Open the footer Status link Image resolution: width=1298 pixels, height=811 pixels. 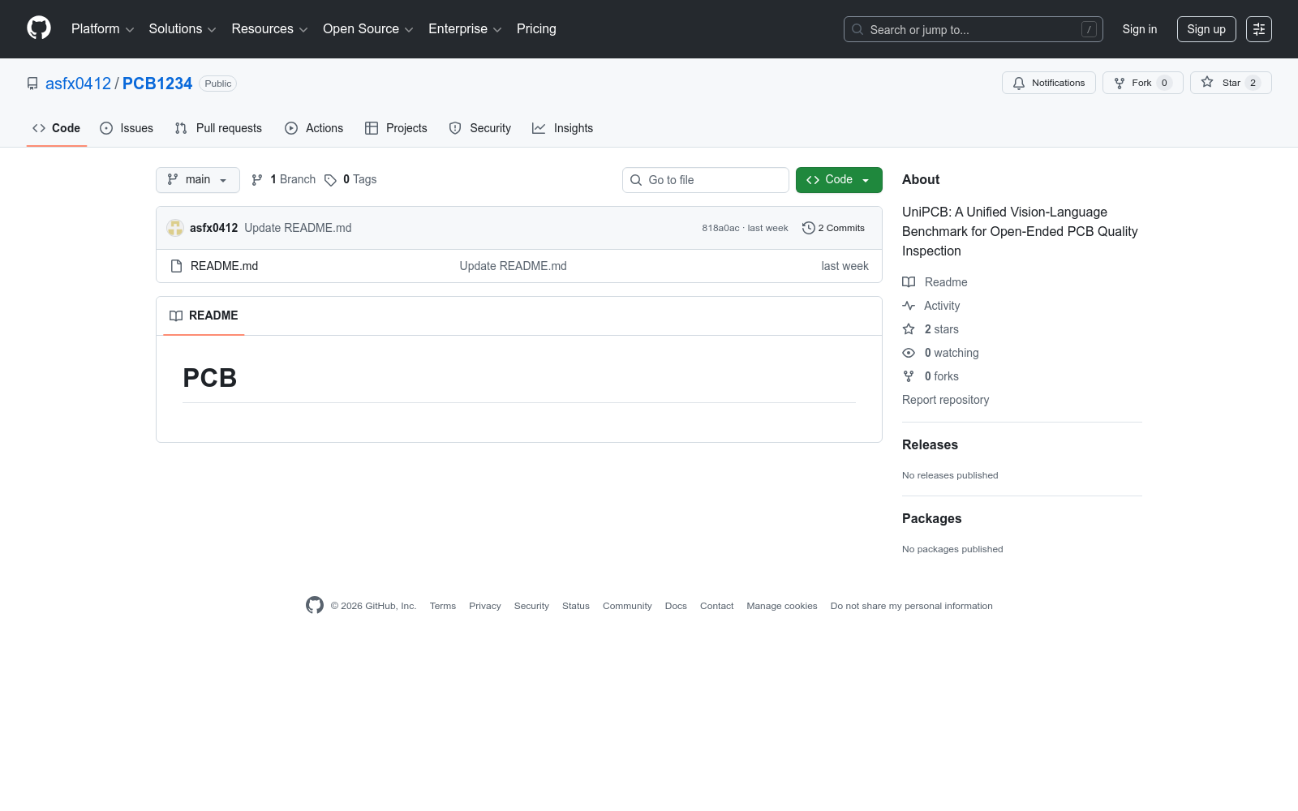pos(576,606)
